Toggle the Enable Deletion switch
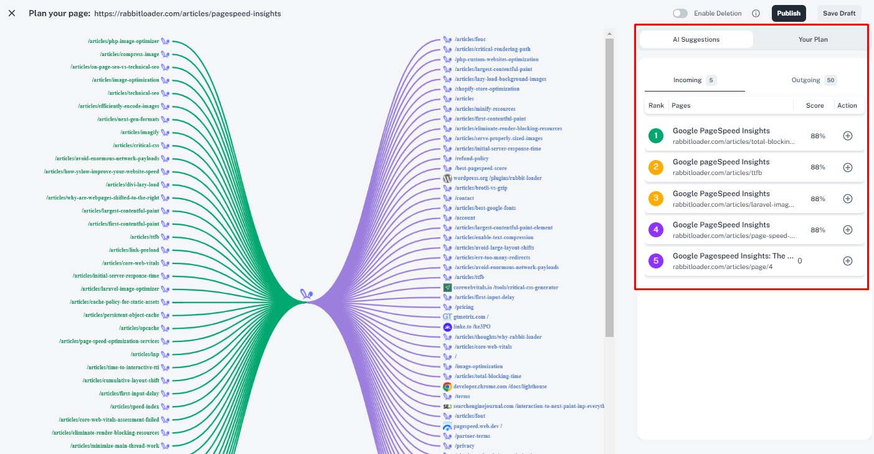874x454 pixels. click(680, 13)
